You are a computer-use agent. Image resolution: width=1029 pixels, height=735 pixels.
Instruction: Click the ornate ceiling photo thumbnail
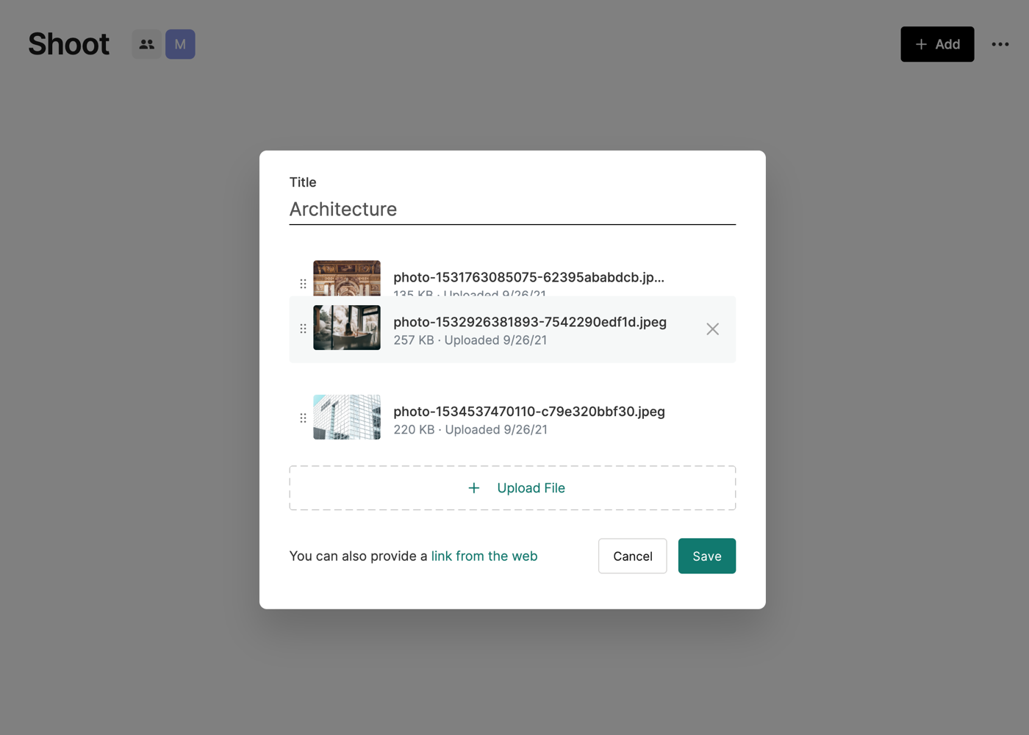(x=347, y=278)
